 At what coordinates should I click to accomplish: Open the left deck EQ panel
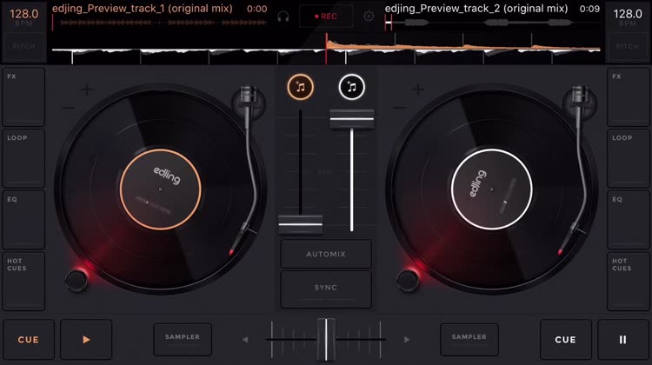[23, 220]
